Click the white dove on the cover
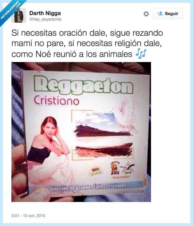 [126, 114]
